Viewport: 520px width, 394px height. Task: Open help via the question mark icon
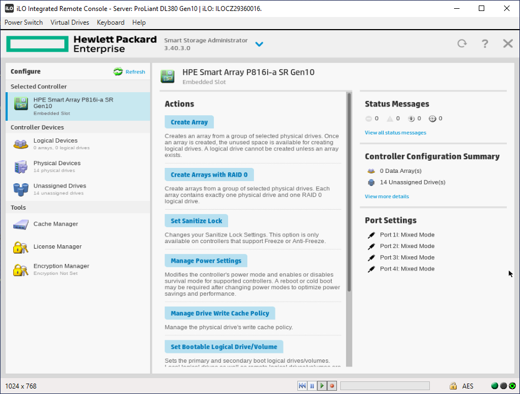[485, 44]
